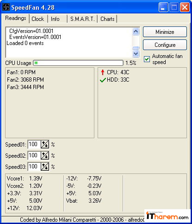Click the red arrow icon beside CPU temperature
Viewport: 192px width, 224px height.
tap(103, 72)
